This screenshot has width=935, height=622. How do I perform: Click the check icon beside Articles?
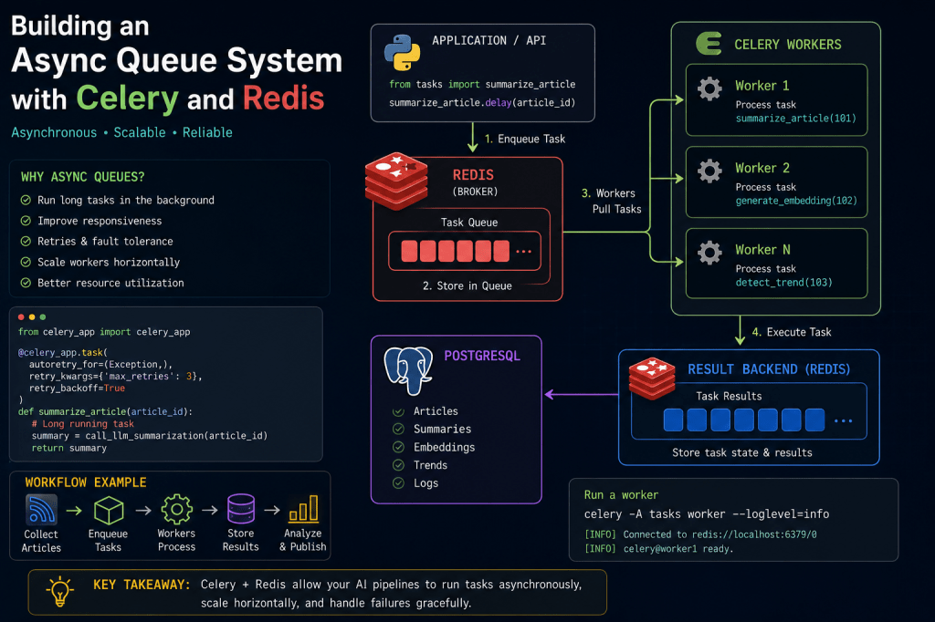pyautogui.click(x=398, y=411)
